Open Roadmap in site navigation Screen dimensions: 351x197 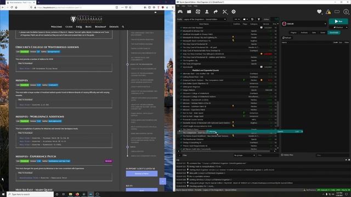coord(100,27)
